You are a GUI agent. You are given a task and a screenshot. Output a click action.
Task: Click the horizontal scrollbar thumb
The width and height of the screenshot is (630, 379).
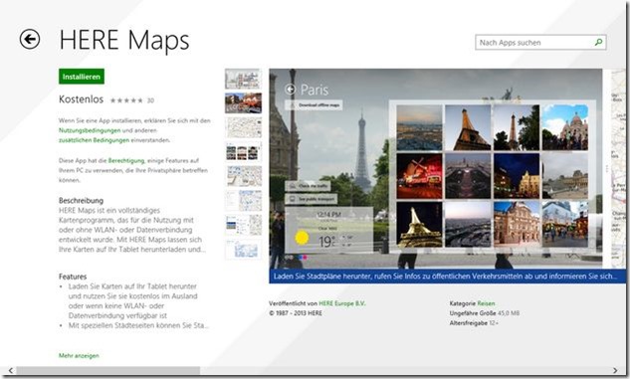[x=108, y=370]
